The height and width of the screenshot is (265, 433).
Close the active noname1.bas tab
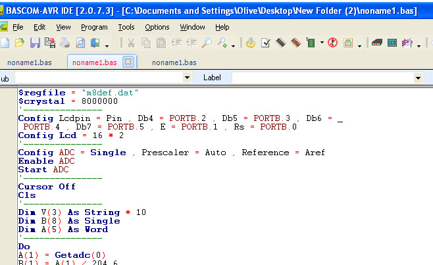128,62
